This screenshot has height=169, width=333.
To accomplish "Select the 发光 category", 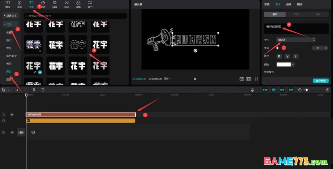I will coord(9,48).
